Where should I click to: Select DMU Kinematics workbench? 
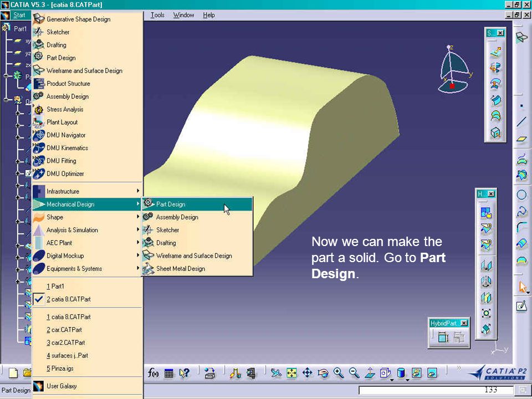(x=87, y=148)
